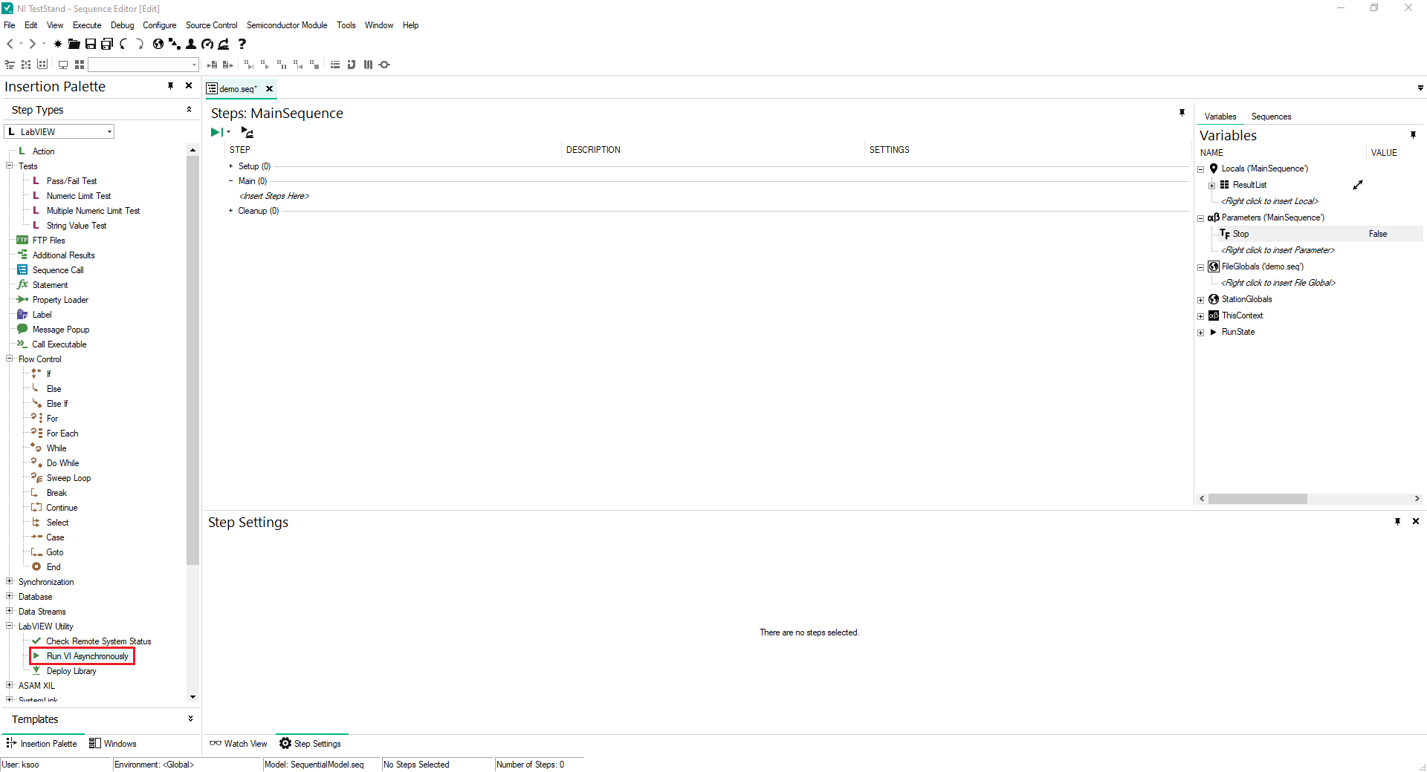
Task: Undo the last action via curved arrow
Action: 123,45
